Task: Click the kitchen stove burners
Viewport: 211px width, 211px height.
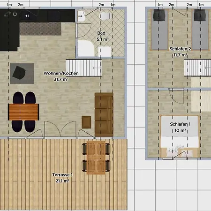Action: point(10,15)
